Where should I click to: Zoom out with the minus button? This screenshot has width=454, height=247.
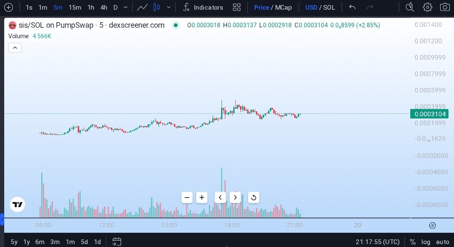point(187,197)
